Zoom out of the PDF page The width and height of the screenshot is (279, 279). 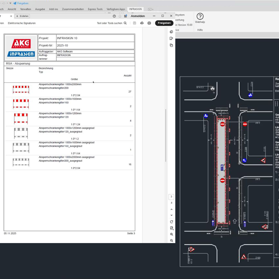(171, 241)
